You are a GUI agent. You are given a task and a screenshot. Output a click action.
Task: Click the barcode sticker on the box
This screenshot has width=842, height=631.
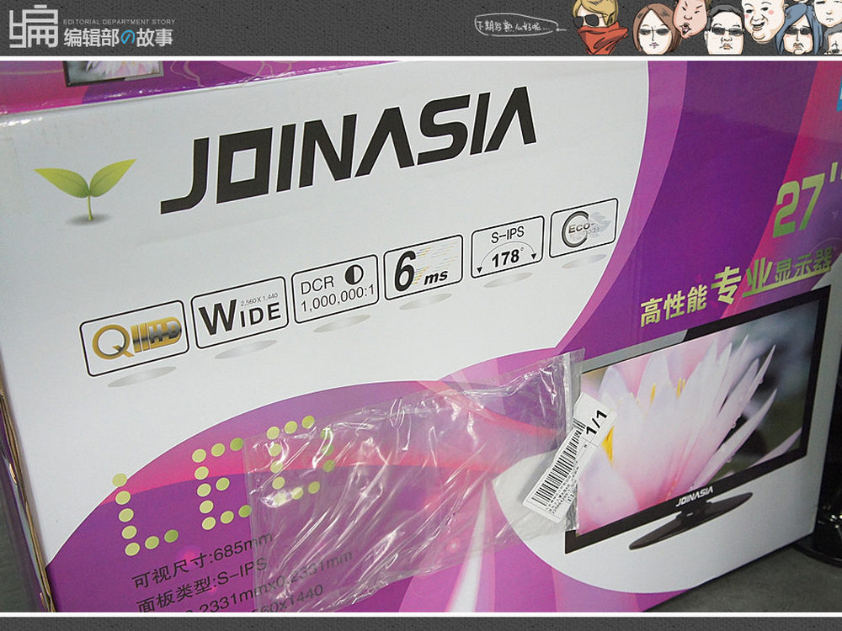[557, 475]
